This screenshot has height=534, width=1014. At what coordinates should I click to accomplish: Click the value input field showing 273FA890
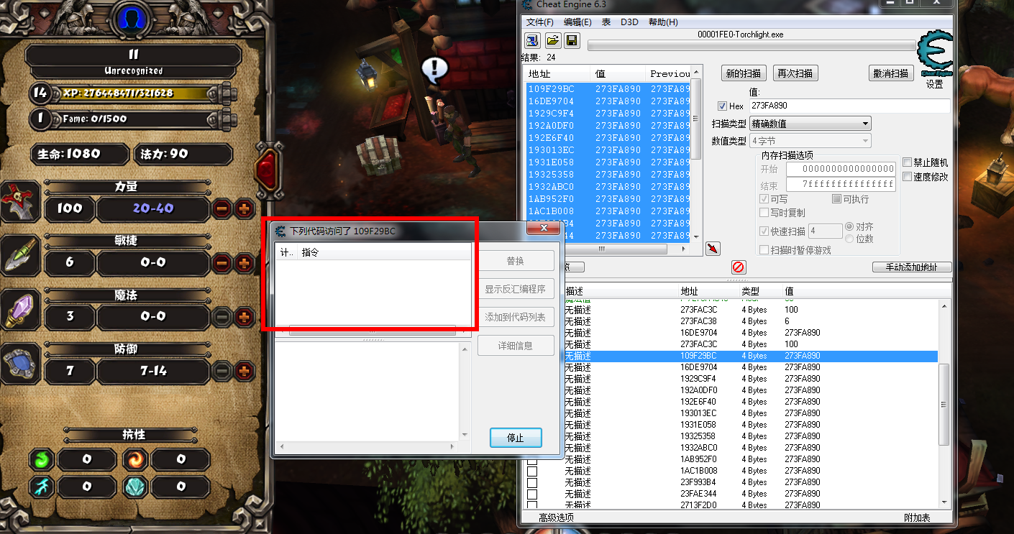(x=849, y=106)
